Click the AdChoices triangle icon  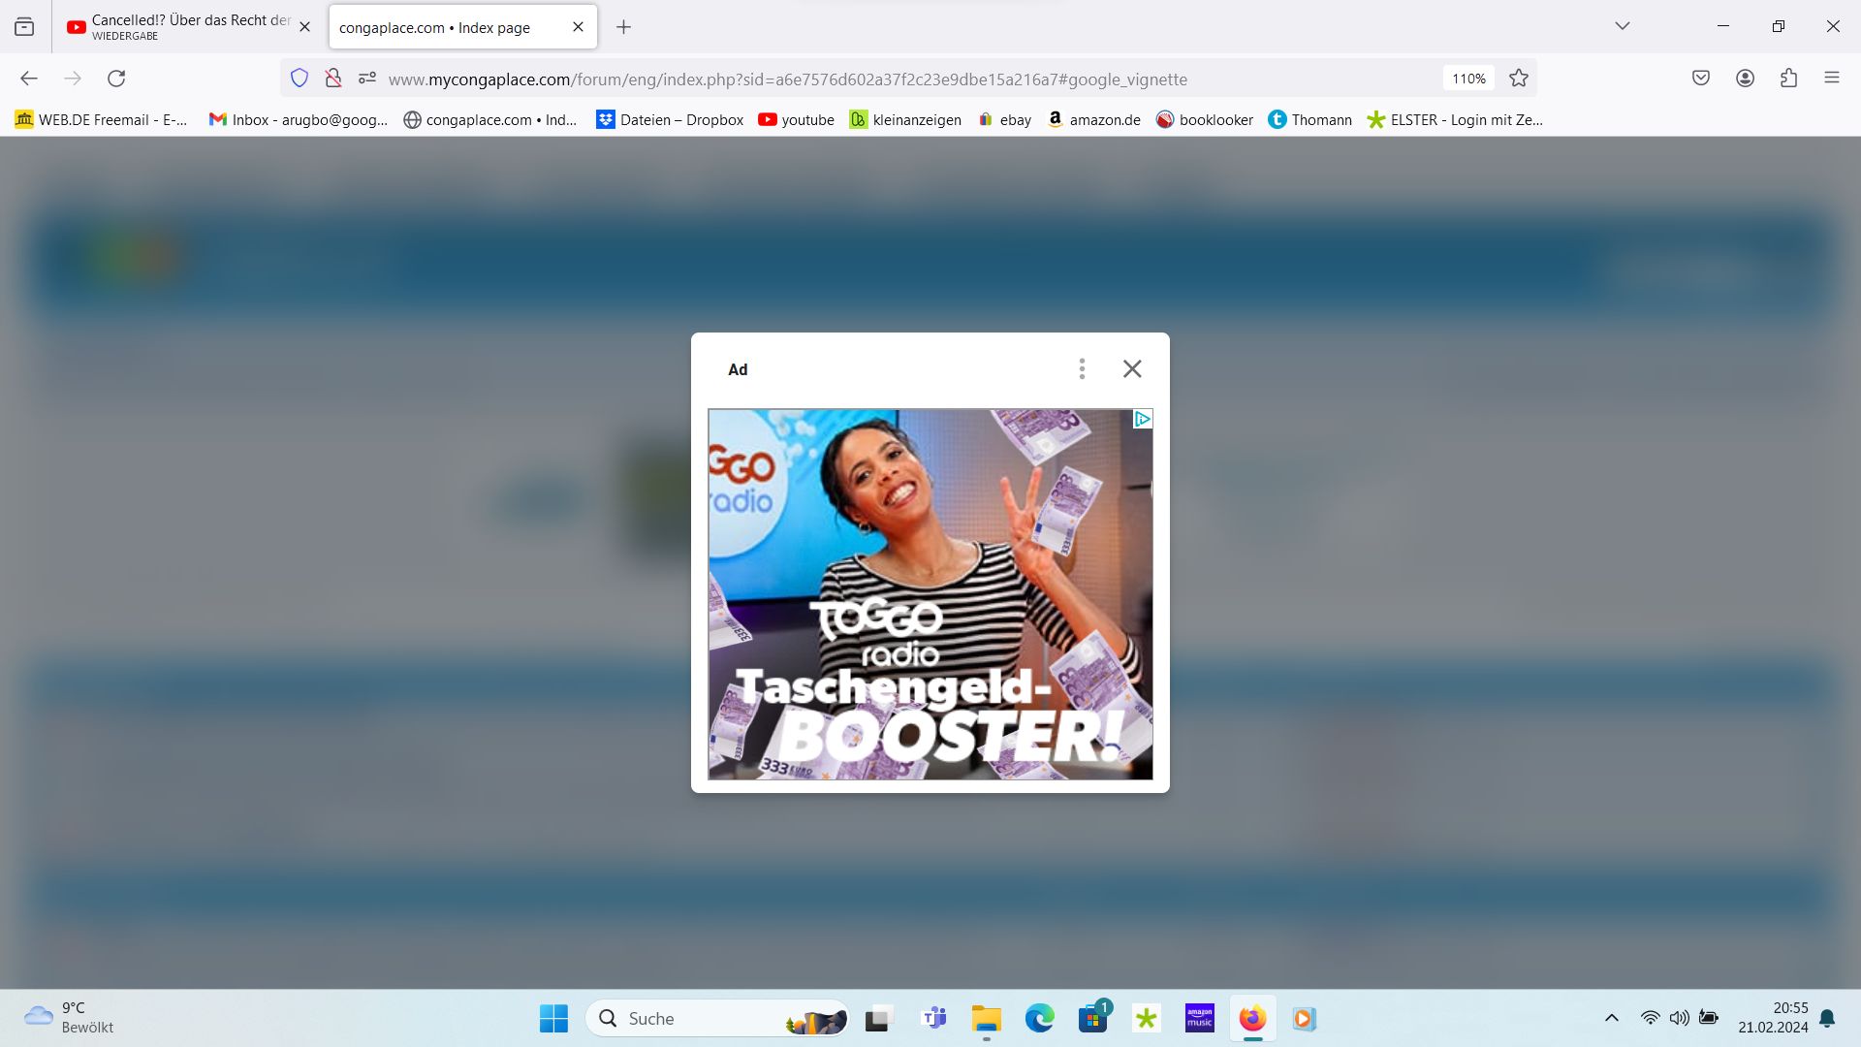[x=1142, y=419]
